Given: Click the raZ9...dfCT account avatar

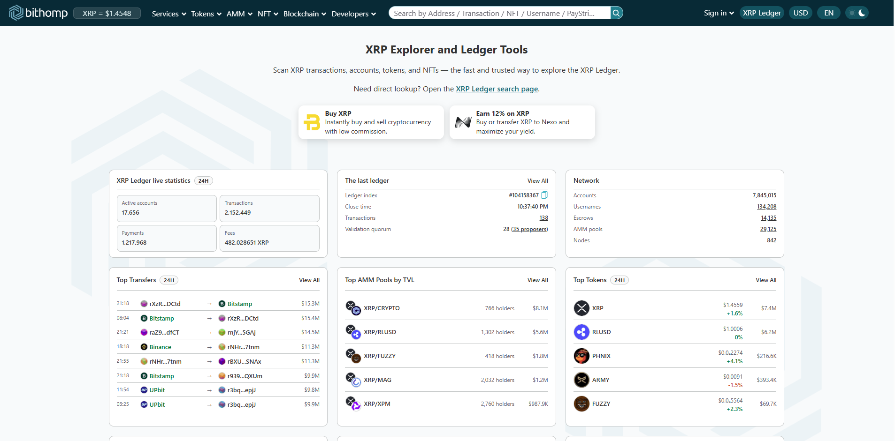Looking at the screenshot, I should pos(144,333).
